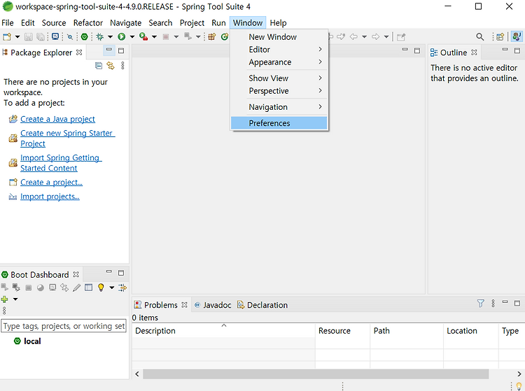Close the Boot Dashboard tab
The width and height of the screenshot is (525, 391).
tap(76, 275)
